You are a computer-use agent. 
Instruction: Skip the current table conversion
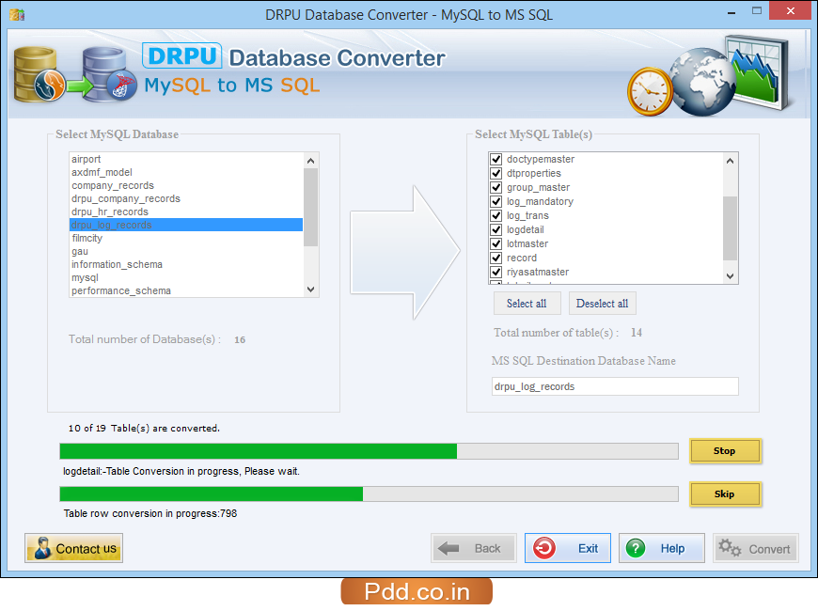[x=725, y=494]
